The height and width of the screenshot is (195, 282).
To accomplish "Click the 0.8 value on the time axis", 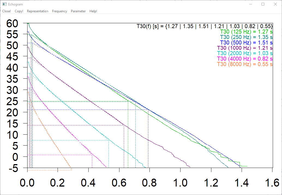I will click(149, 183).
